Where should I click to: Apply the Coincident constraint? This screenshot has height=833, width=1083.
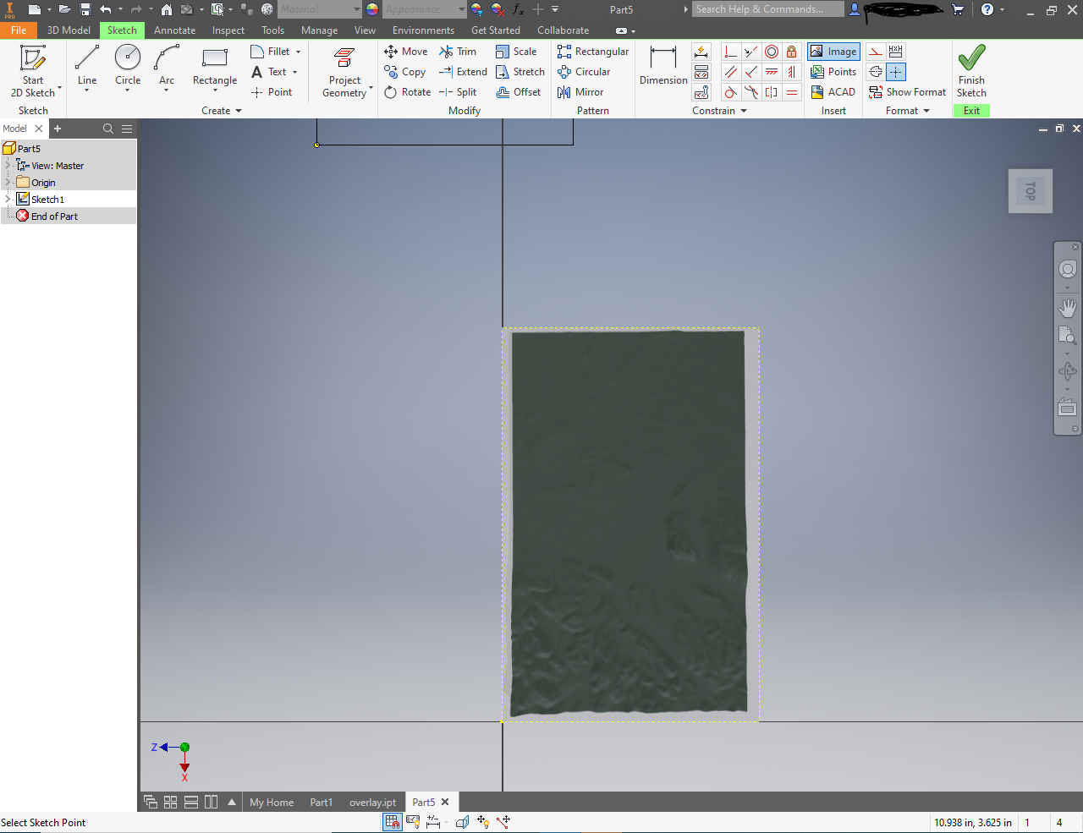pos(731,52)
